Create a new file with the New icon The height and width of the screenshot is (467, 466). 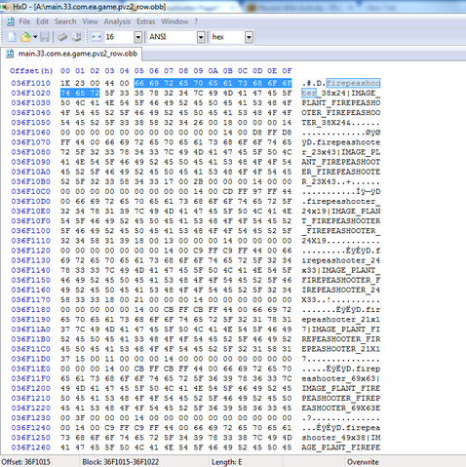click(x=12, y=37)
